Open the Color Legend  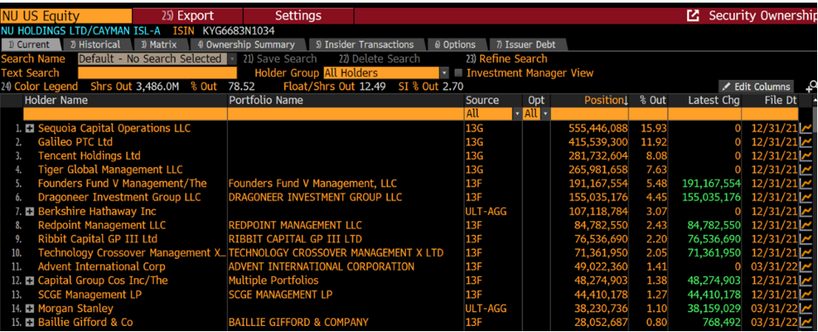(x=39, y=87)
